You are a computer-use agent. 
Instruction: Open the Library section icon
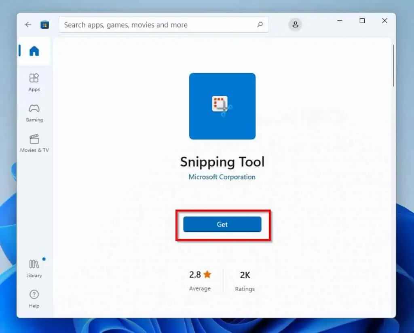tap(34, 264)
